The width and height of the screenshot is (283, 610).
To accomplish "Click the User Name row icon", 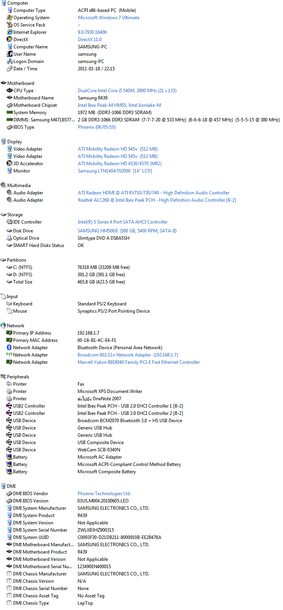I will pyautogui.click(x=10, y=54).
